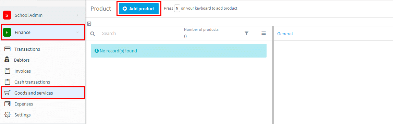Open the product filter funnel icon
The width and height of the screenshot is (393, 124).
[246, 33]
